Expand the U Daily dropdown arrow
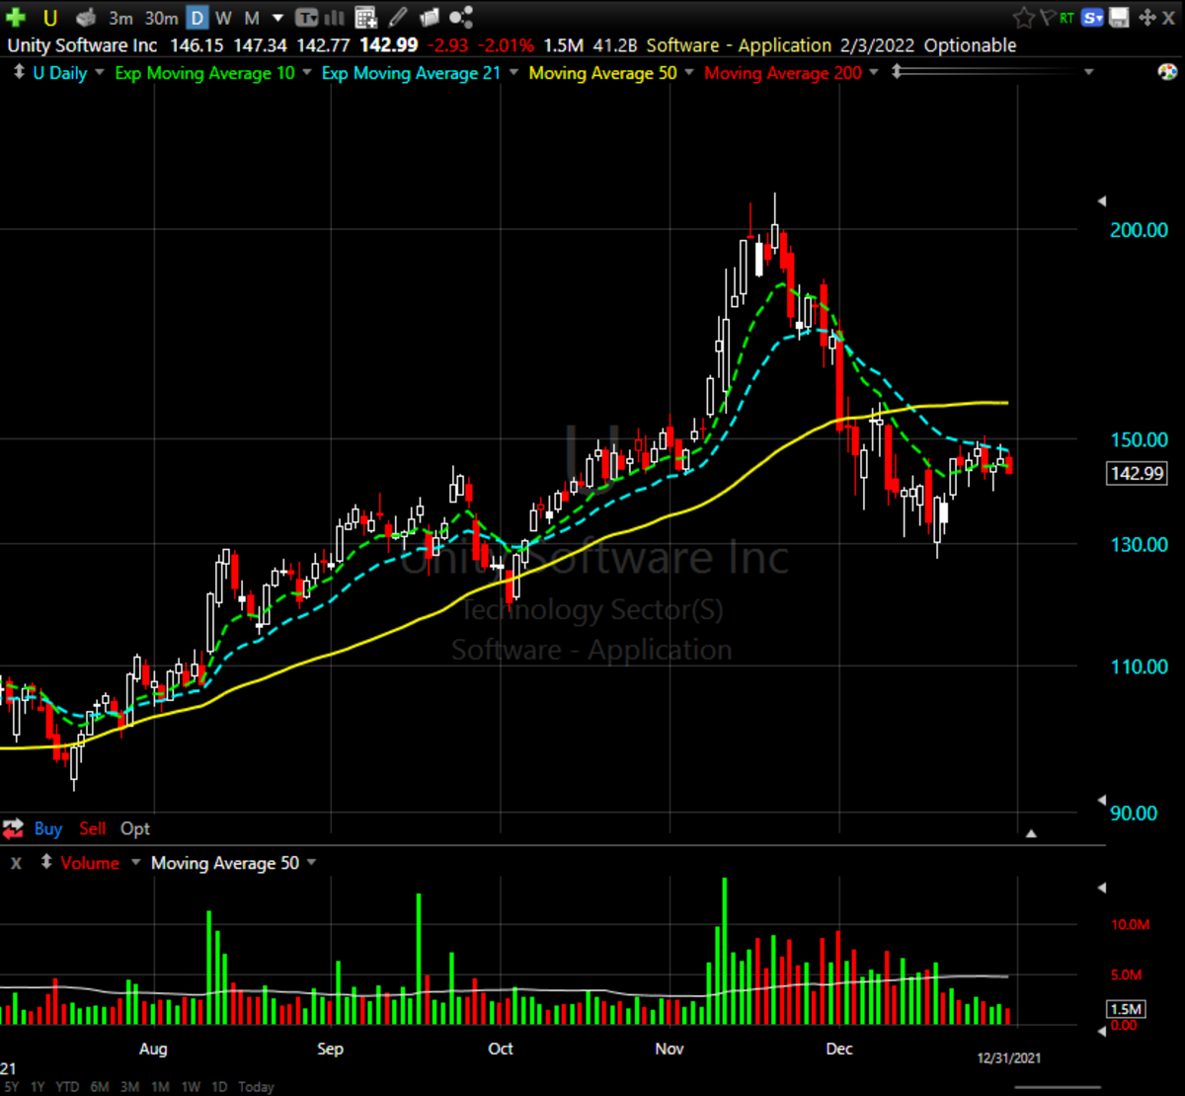 [x=100, y=73]
